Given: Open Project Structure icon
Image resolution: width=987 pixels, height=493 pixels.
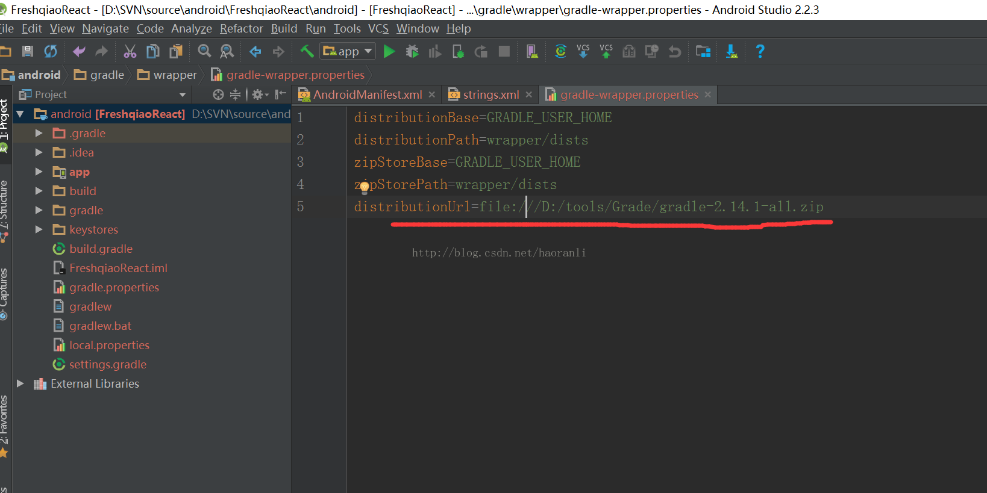Looking at the screenshot, I should [x=703, y=52].
